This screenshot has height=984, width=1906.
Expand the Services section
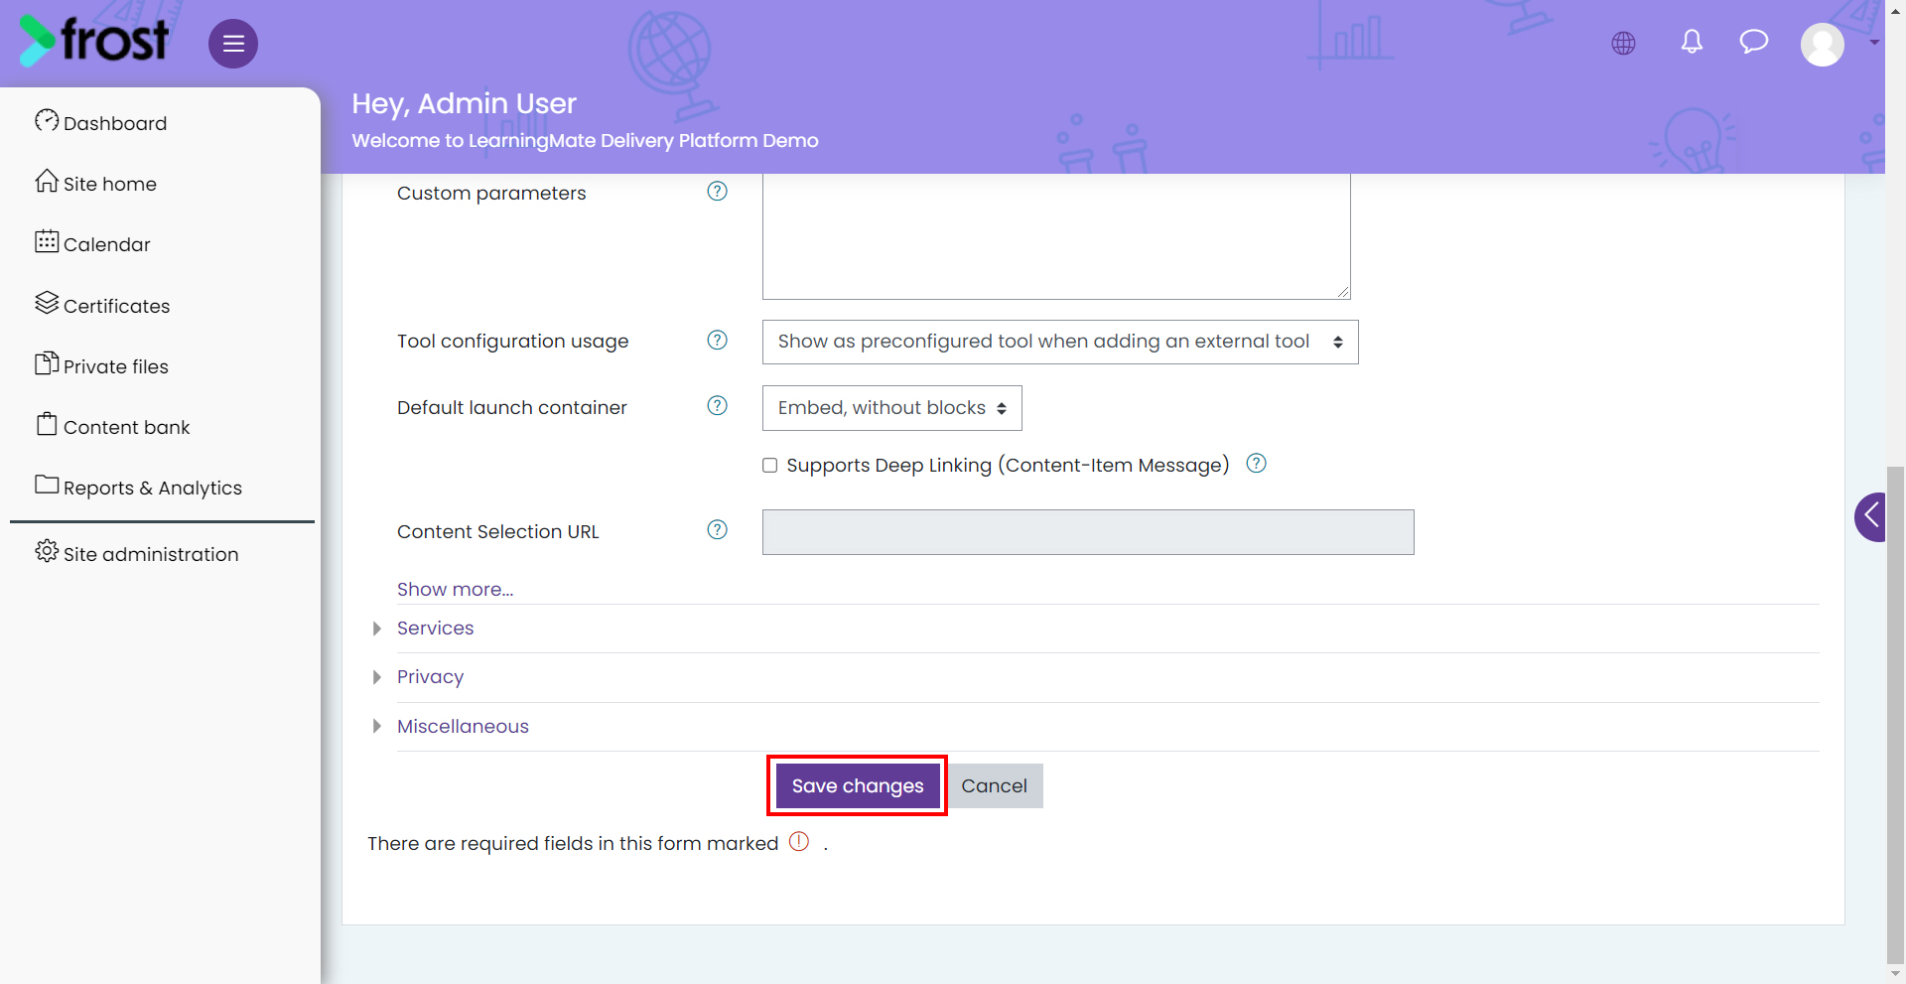[x=435, y=629]
